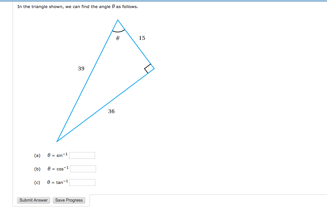
Task: Click the number 36 on the triangle
Action: [111, 112]
